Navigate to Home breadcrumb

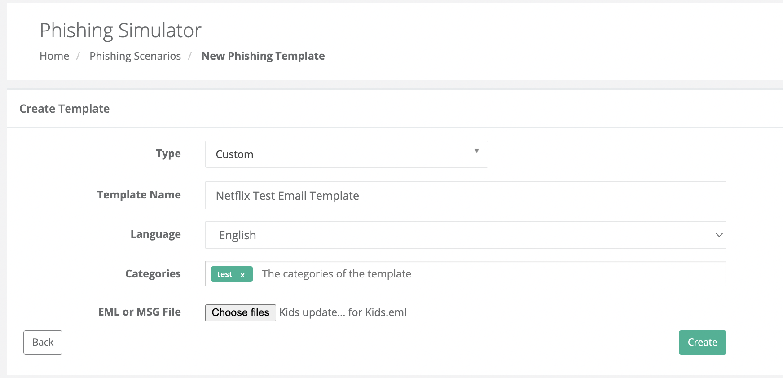click(54, 56)
